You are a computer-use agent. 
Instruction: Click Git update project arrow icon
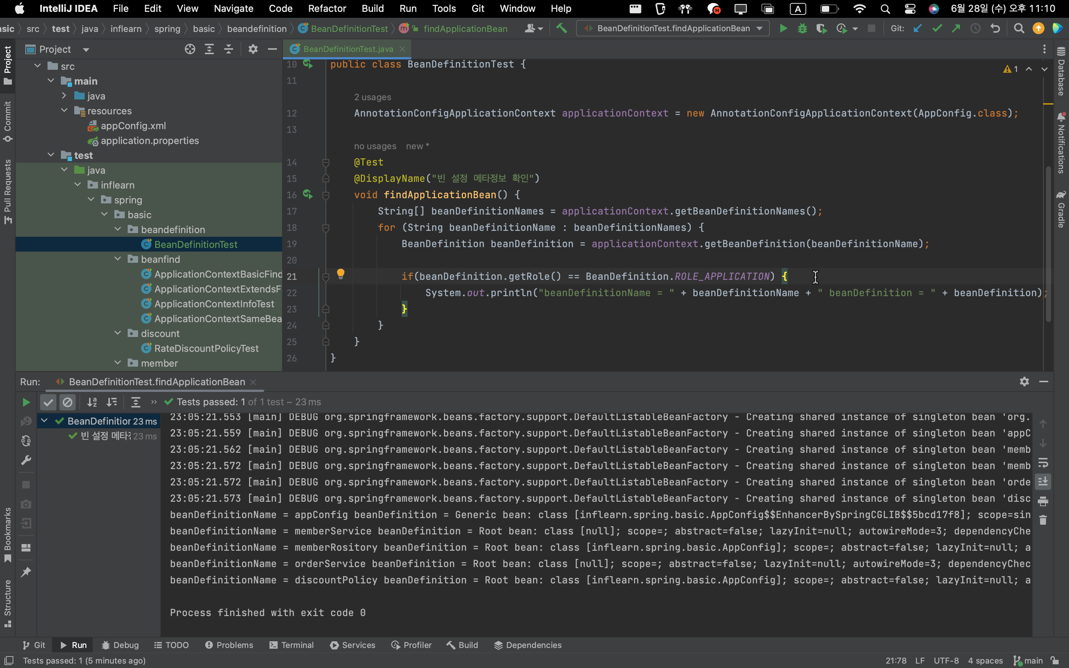click(x=918, y=29)
